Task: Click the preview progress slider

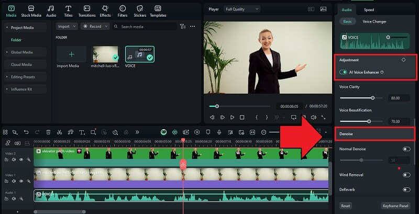Action: pos(240,106)
